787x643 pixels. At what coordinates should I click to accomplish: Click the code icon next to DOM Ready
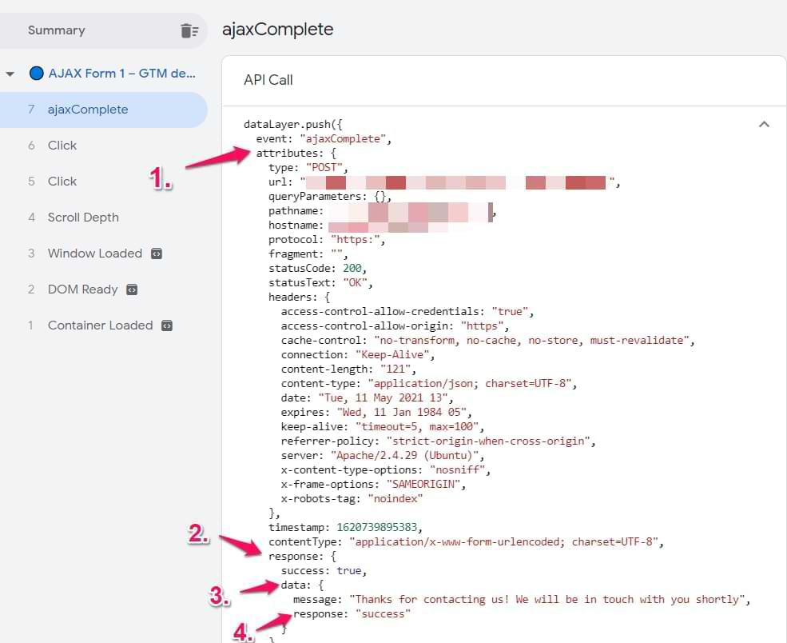click(132, 290)
